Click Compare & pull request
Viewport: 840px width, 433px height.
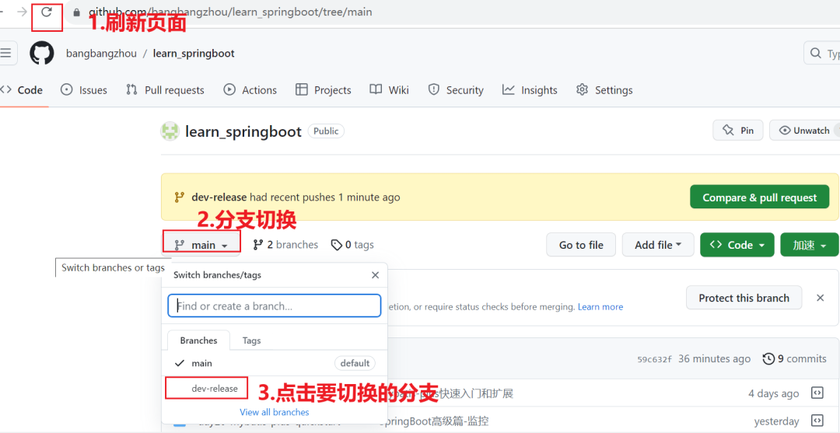click(x=760, y=197)
